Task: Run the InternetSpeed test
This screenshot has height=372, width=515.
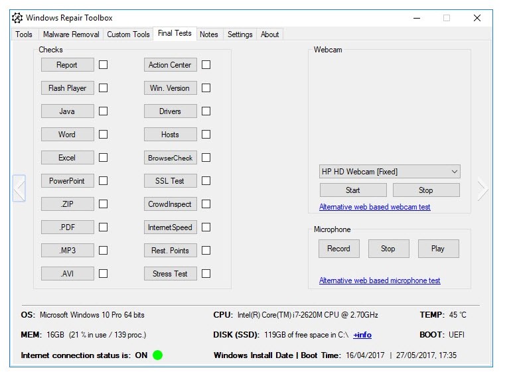Action: [170, 227]
